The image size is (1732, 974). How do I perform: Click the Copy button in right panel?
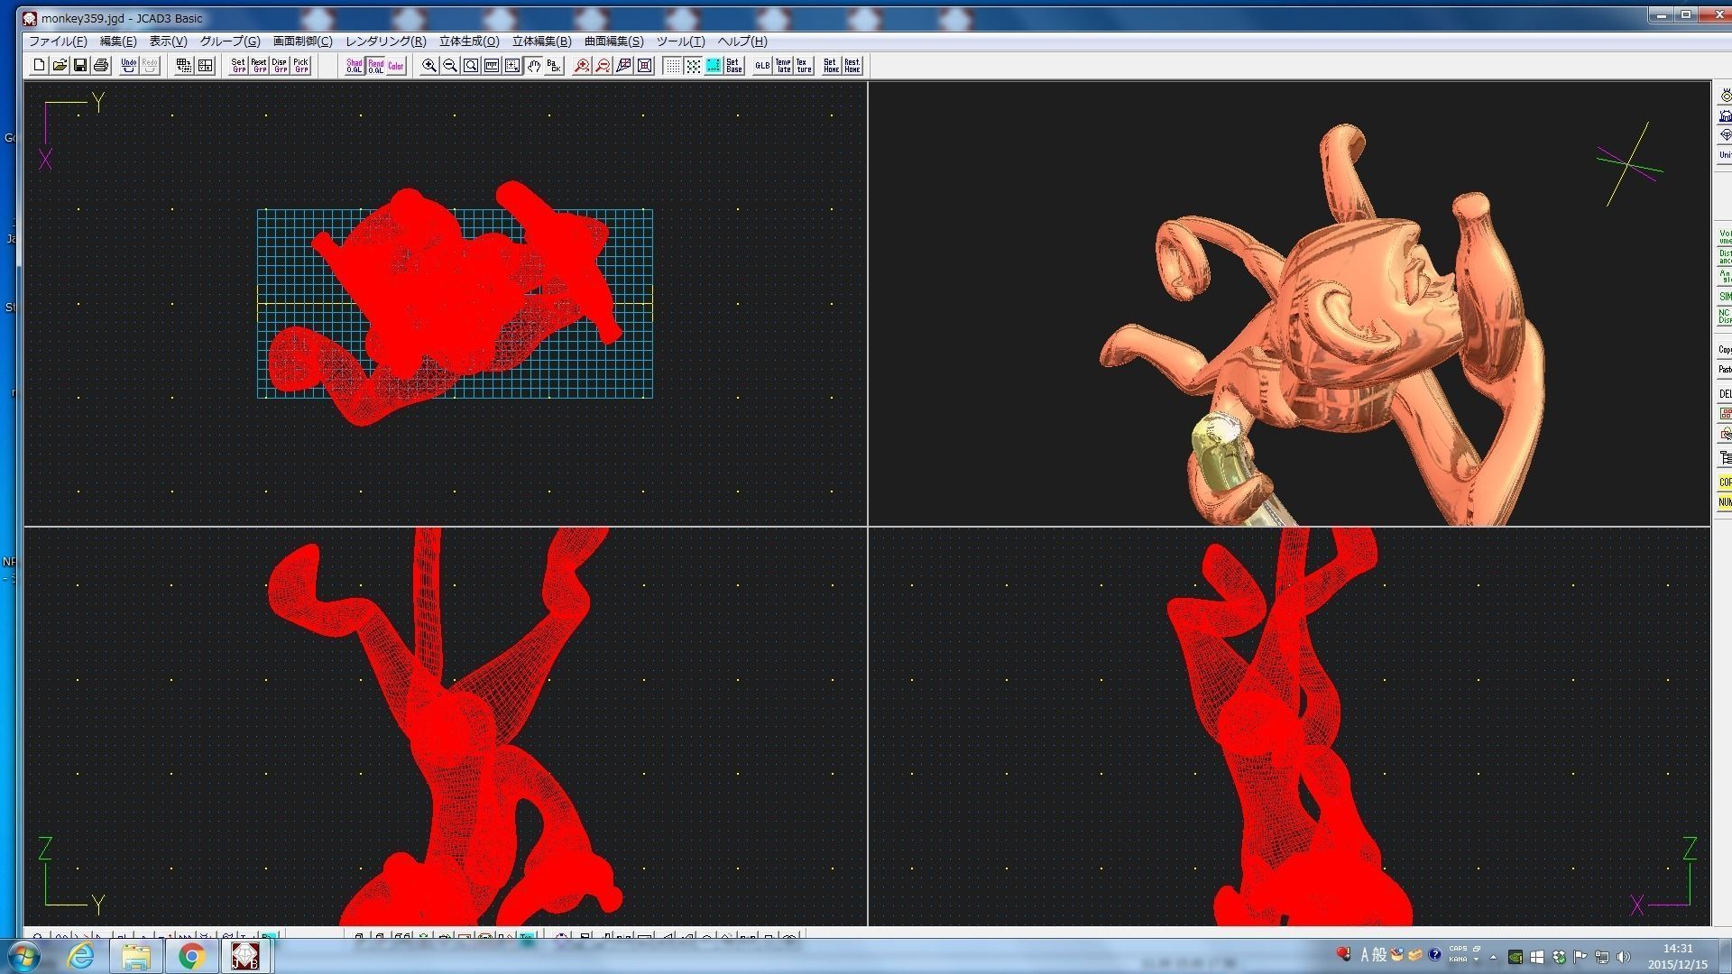pyautogui.click(x=1724, y=349)
